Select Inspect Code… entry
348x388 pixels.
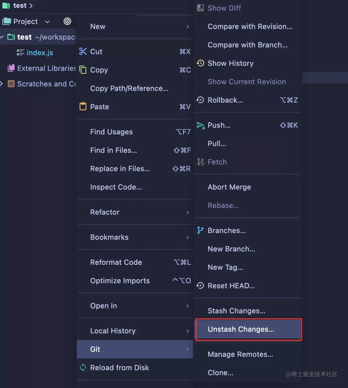click(135, 187)
